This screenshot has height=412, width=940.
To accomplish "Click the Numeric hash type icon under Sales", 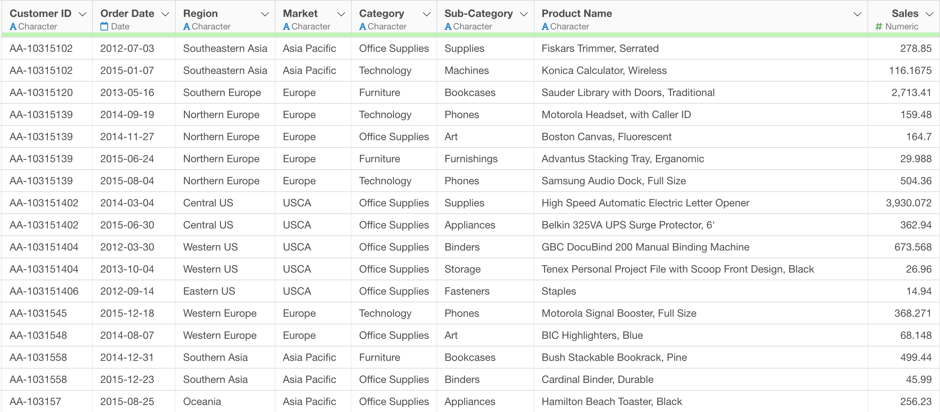I will (x=879, y=26).
